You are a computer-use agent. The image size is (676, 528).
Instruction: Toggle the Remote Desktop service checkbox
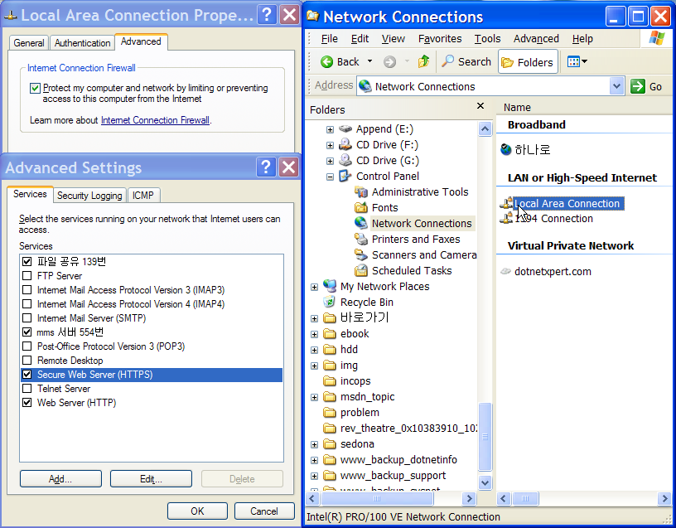click(x=28, y=361)
